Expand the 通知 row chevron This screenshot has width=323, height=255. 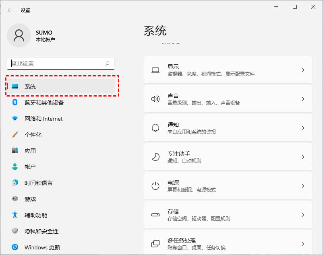(x=303, y=128)
